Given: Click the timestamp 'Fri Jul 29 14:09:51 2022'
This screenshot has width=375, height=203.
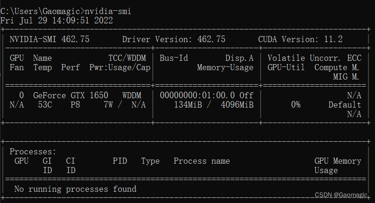Looking at the screenshot, I should pyautogui.click(x=56, y=21).
